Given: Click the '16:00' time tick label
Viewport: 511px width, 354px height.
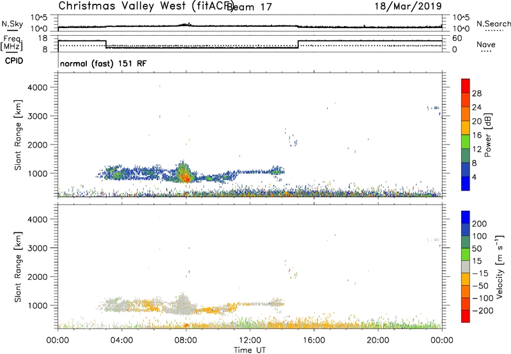Looking at the screenshot, I should (x=314, y=341).
